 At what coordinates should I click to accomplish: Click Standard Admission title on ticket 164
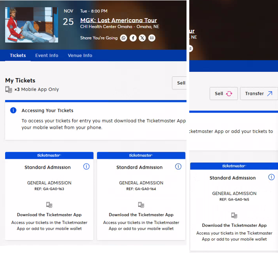139,167
